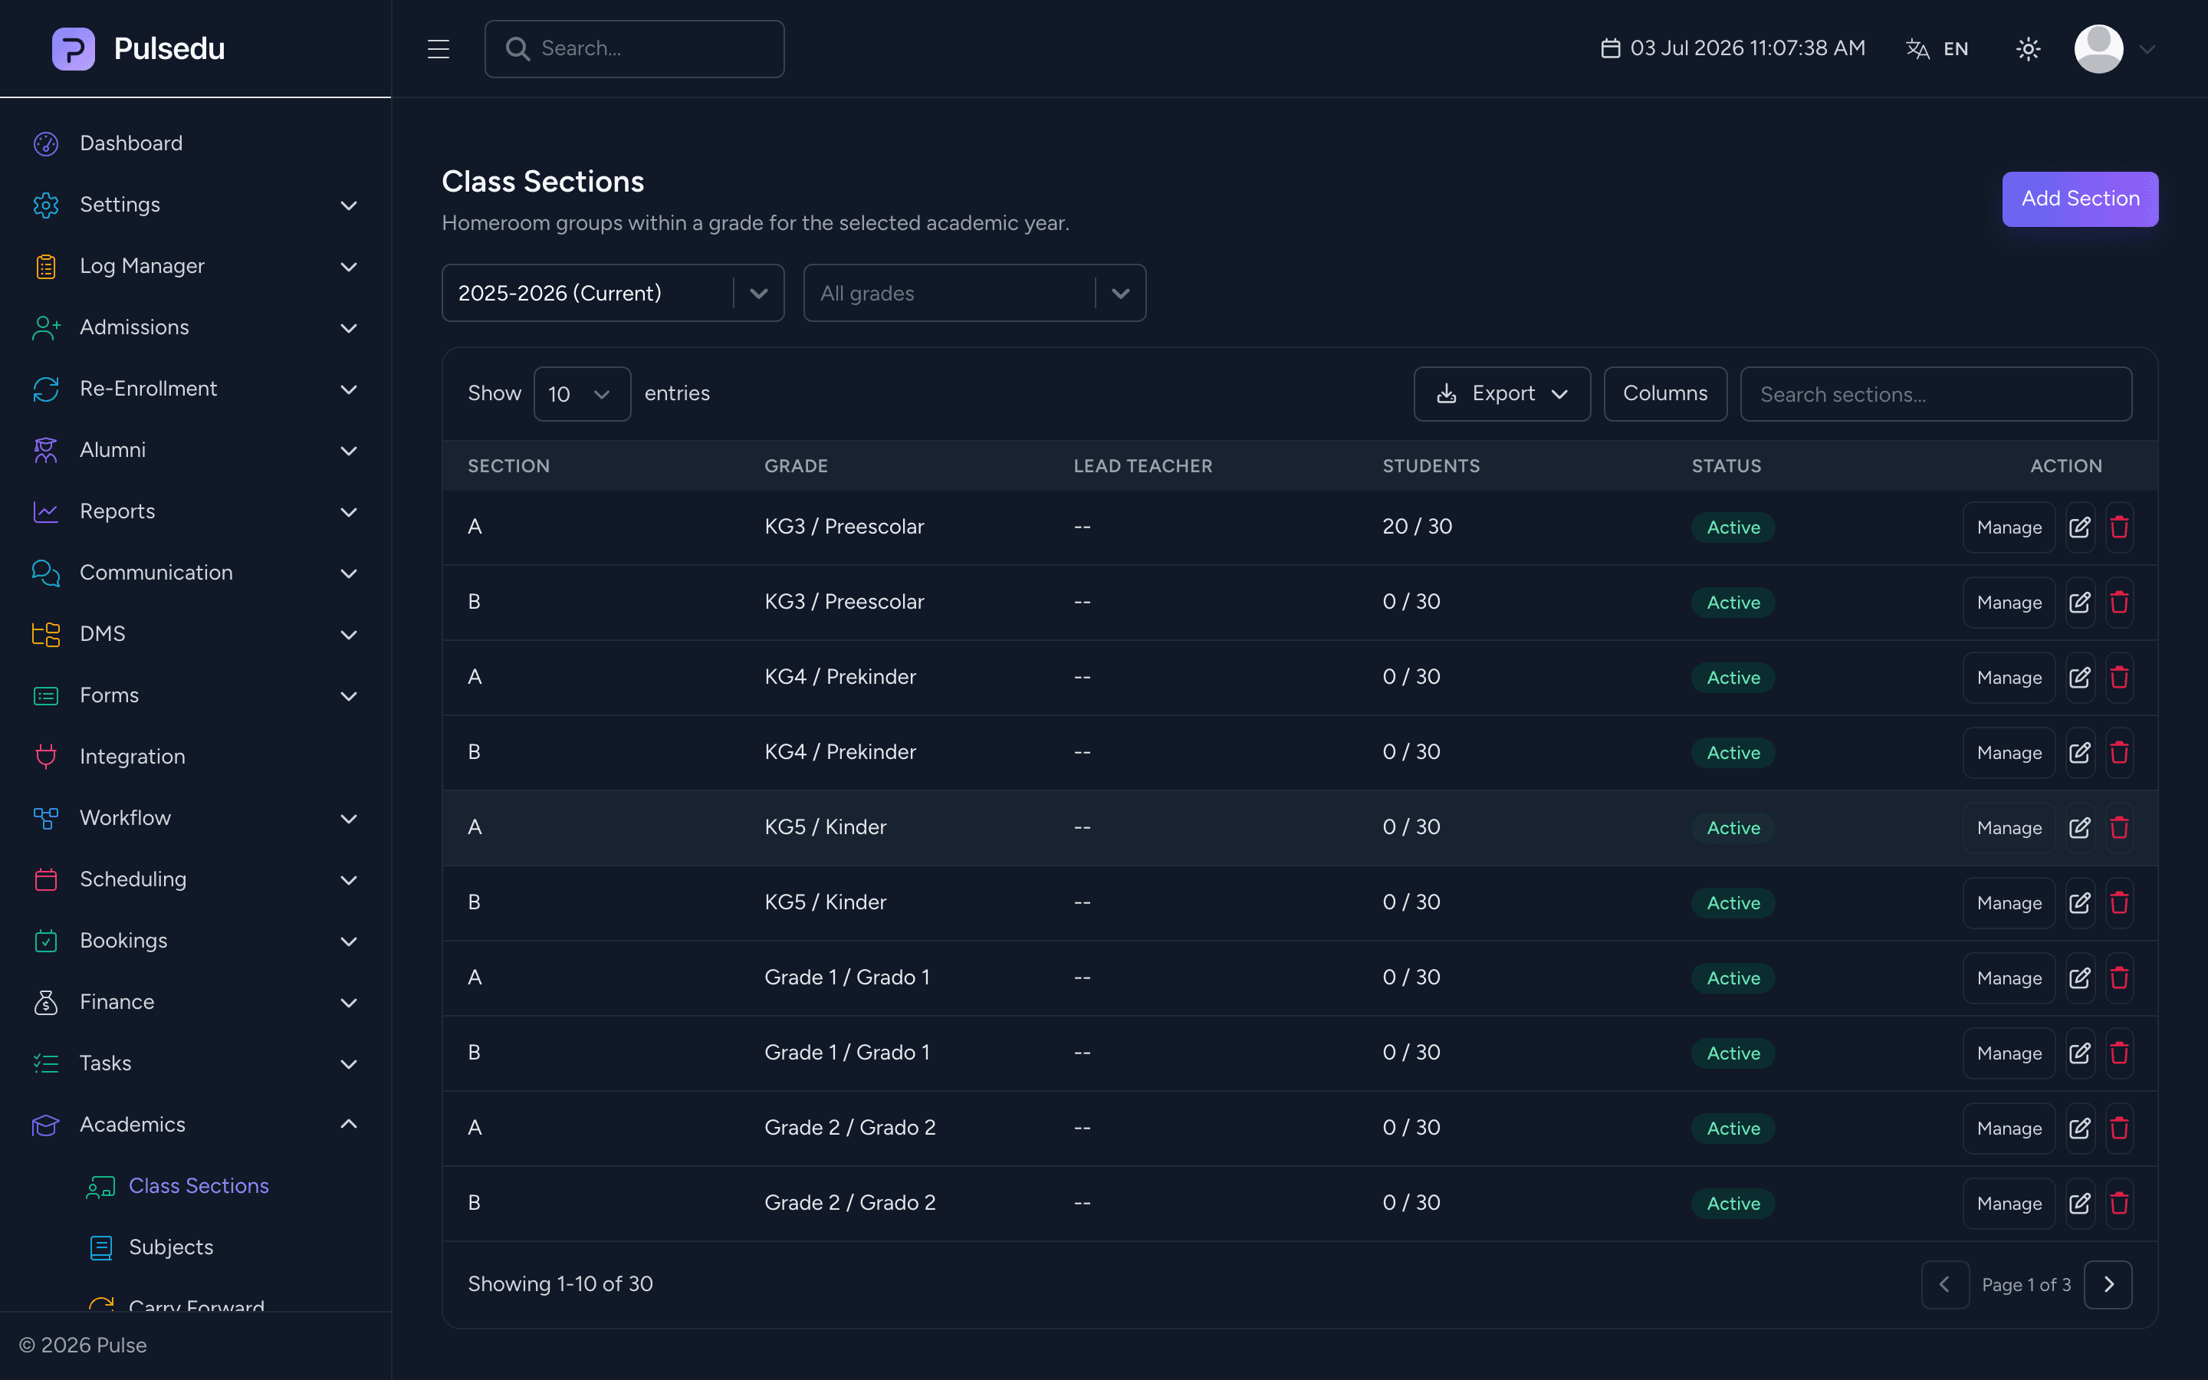Open the academic year 2025-2026 dropdown
Image resolution: width=2208 pixels, height=1380 pixels.
click(x=613, y=293)
